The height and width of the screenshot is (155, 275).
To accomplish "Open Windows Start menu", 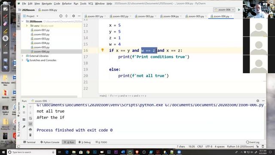I will 3,152.
